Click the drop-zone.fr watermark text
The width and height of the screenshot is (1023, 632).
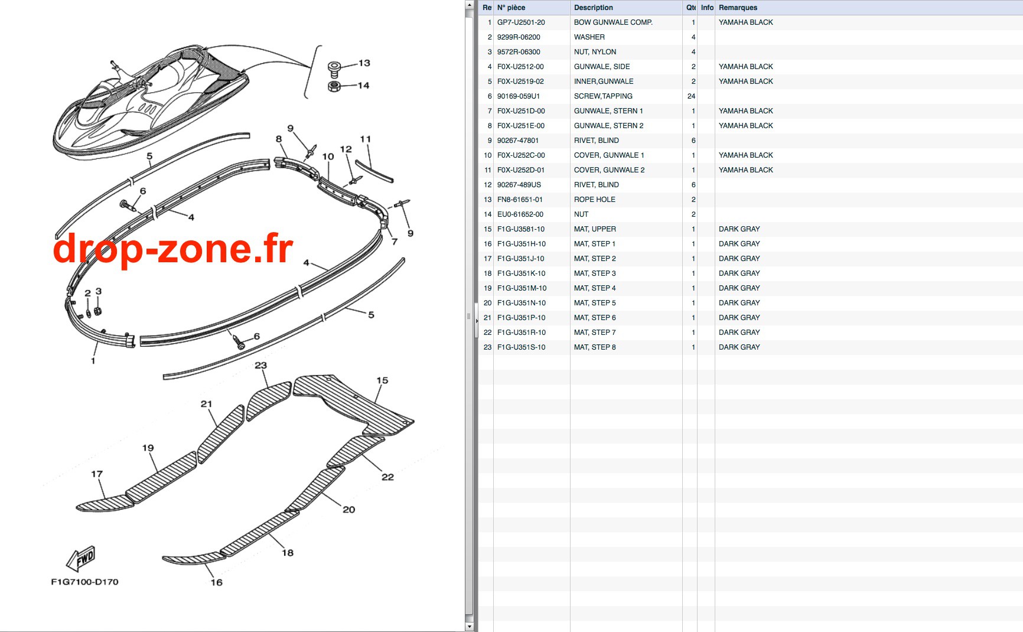172,250
